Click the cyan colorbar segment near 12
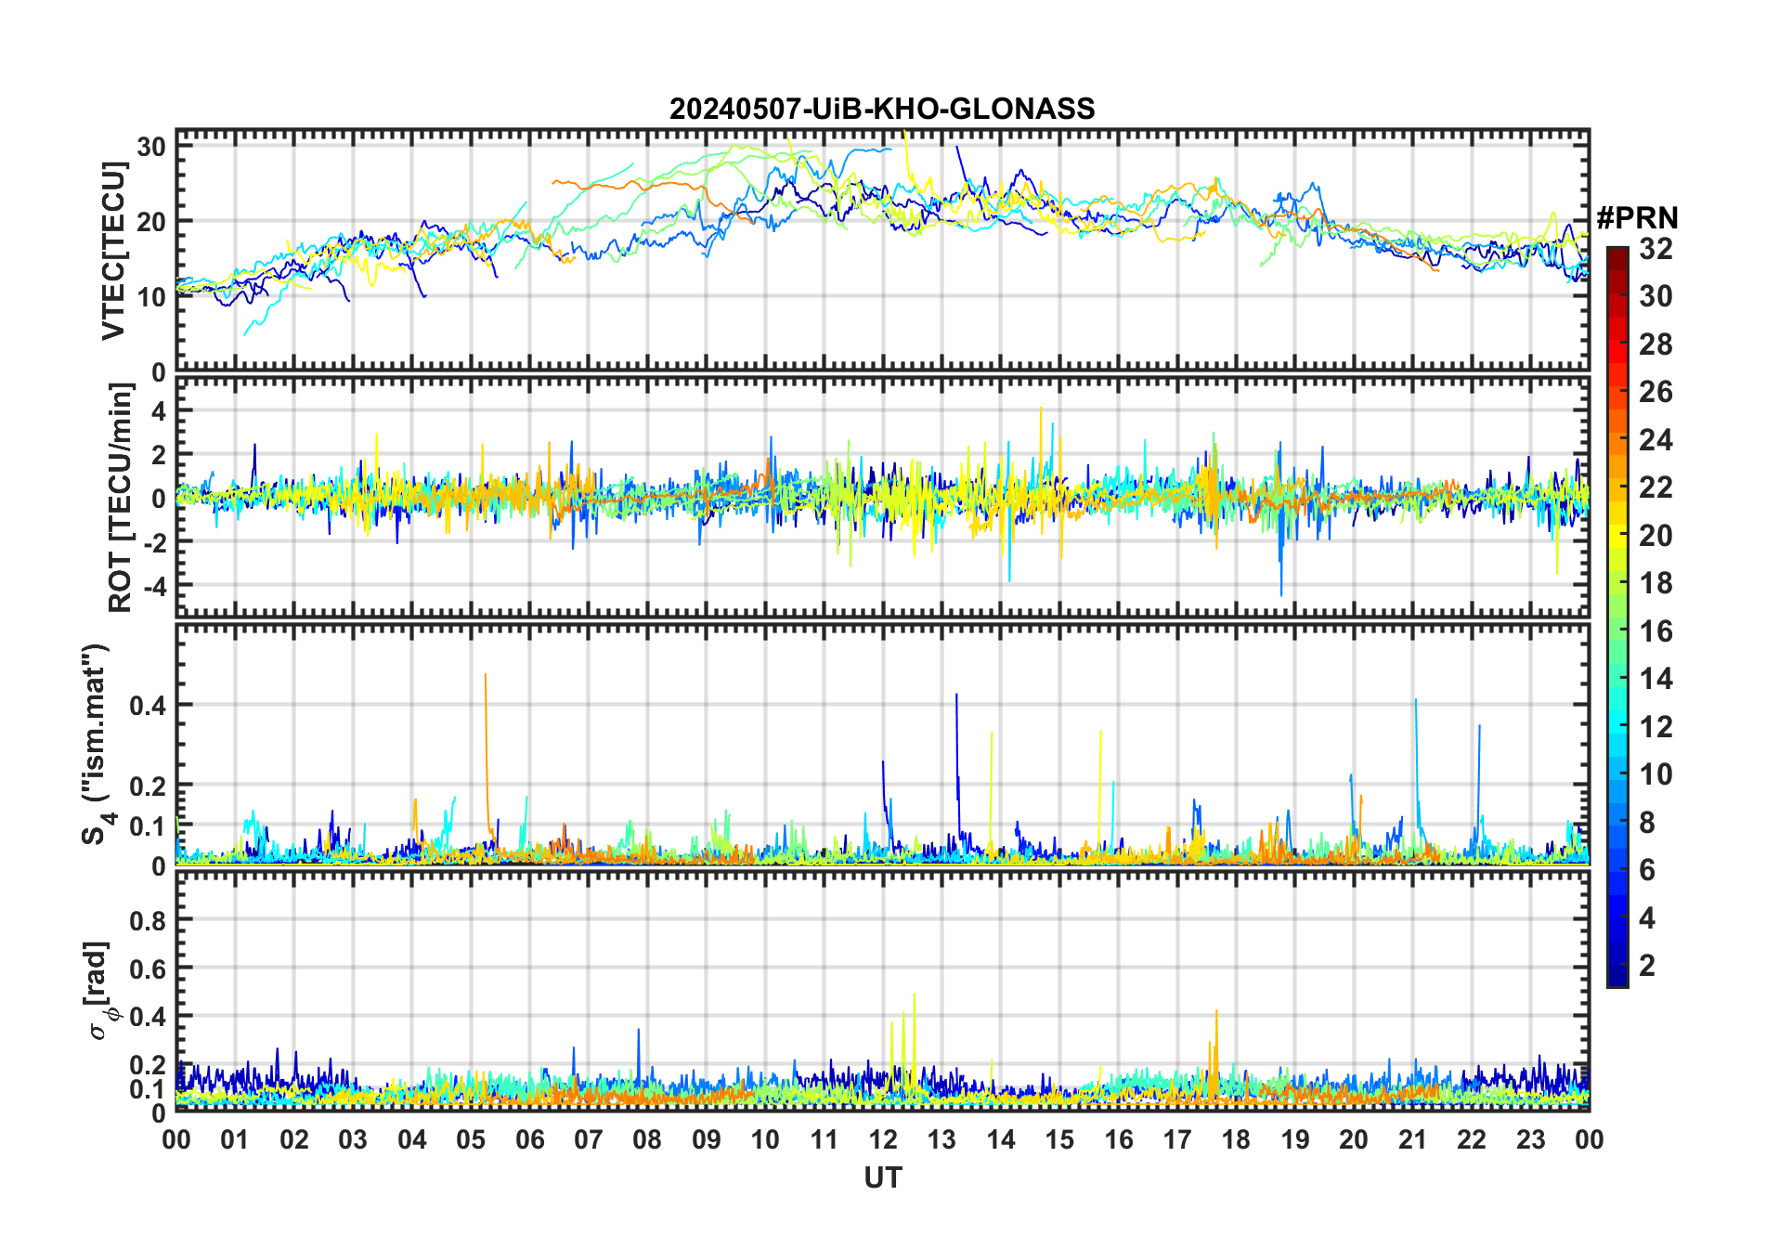This screenshot has width=1766, height=1235. [1617, 727]
